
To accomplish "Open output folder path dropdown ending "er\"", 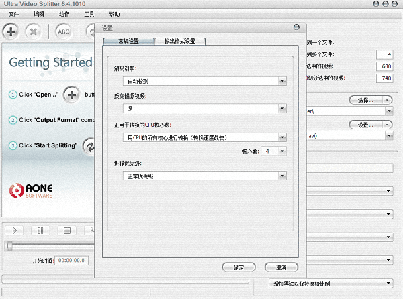I will pos(389,111).
